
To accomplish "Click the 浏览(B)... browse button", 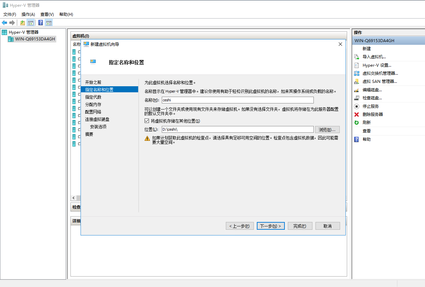I will 327,130.
